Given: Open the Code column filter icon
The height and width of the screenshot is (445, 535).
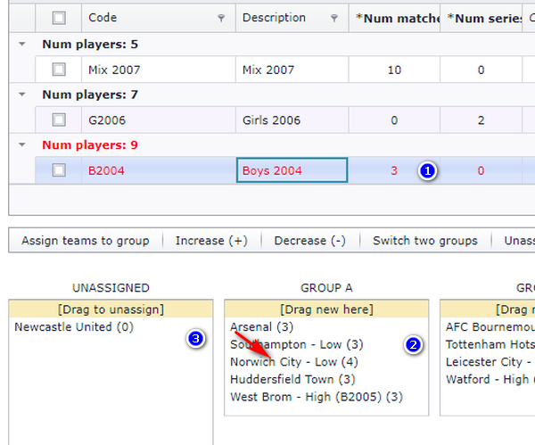Looking at the screenshot, I should click(x=221, y=18).
